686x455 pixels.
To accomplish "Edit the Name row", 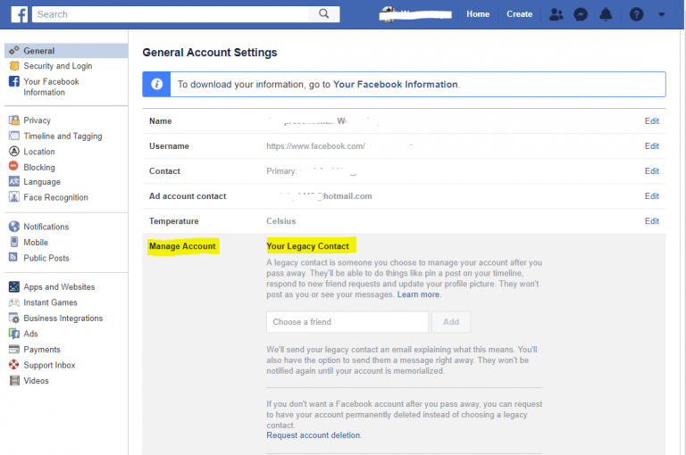I will pyautogui.click(x=651, y=121).
